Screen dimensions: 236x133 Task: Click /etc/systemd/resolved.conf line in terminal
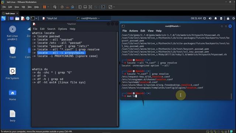coord(139,82)
